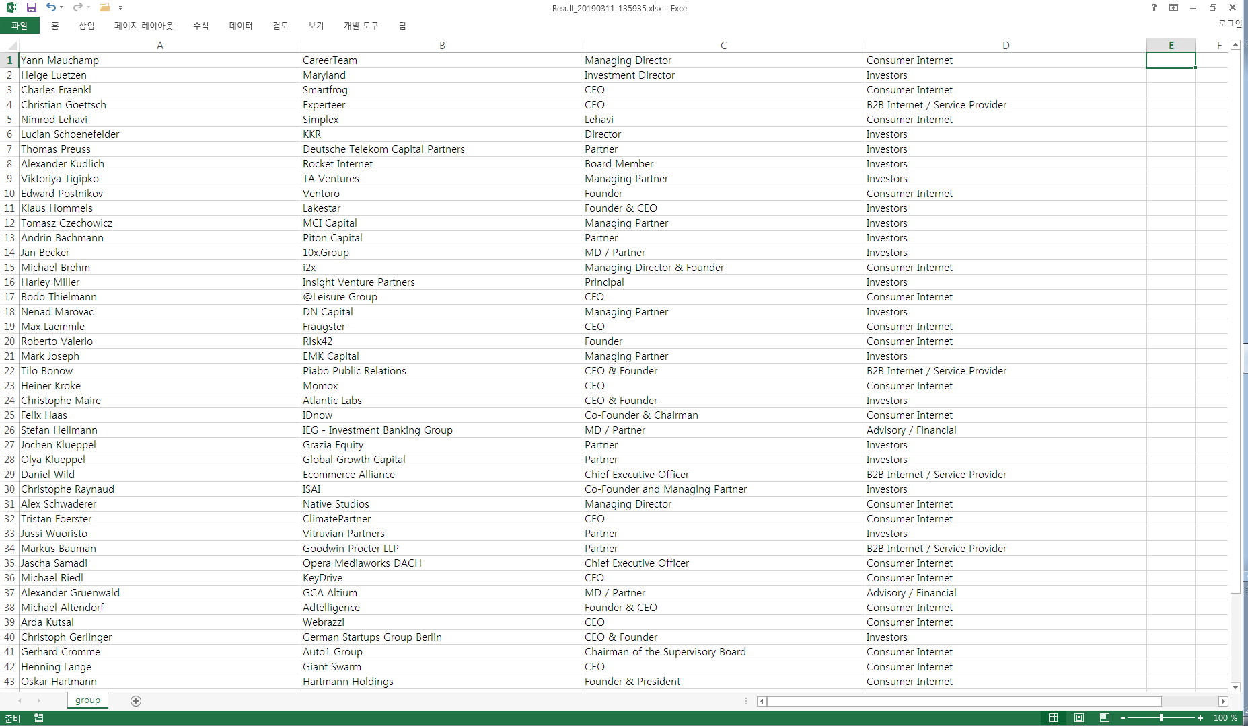Switch to Page Layout view
The width and height of the screenshot is (1248, 726).
point(1079,718)
